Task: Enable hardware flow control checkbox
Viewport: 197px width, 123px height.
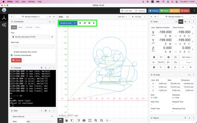Action: click(x=12, y=52)
